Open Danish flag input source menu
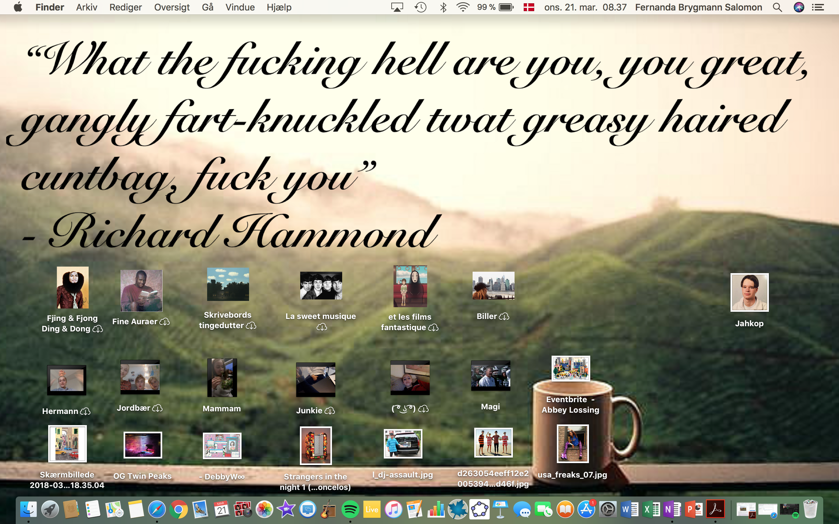839x524 pixels. click(529, 7)
